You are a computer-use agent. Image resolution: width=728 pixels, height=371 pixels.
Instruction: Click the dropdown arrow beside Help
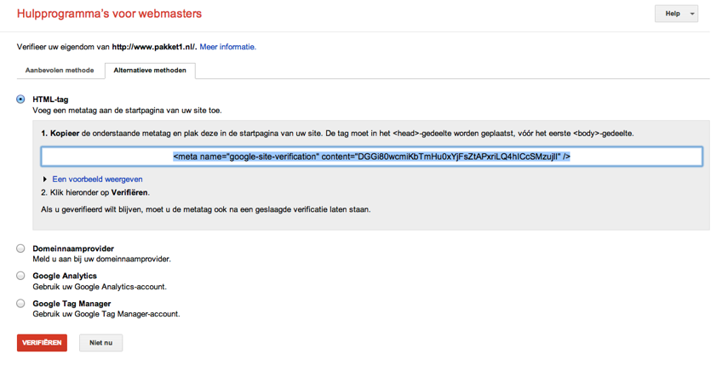click(692, 14)
